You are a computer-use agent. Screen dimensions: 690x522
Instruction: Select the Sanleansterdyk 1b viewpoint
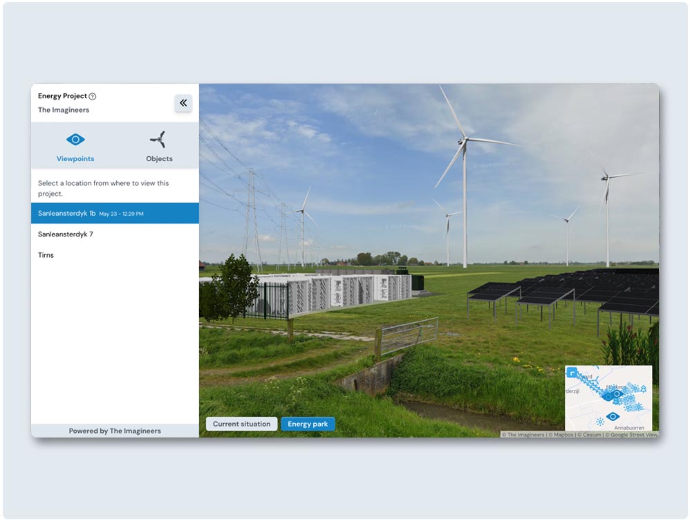(115, 213)
